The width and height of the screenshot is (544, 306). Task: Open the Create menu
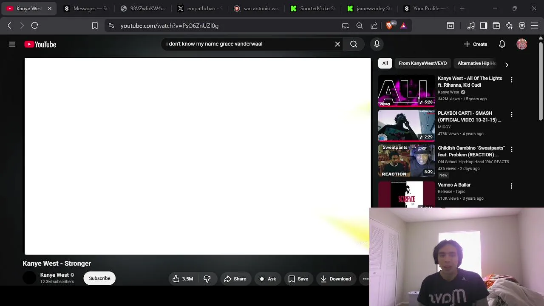[476, 44]
